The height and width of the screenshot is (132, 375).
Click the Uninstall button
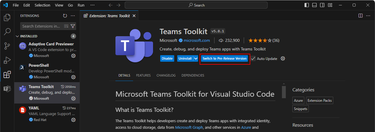185,58
